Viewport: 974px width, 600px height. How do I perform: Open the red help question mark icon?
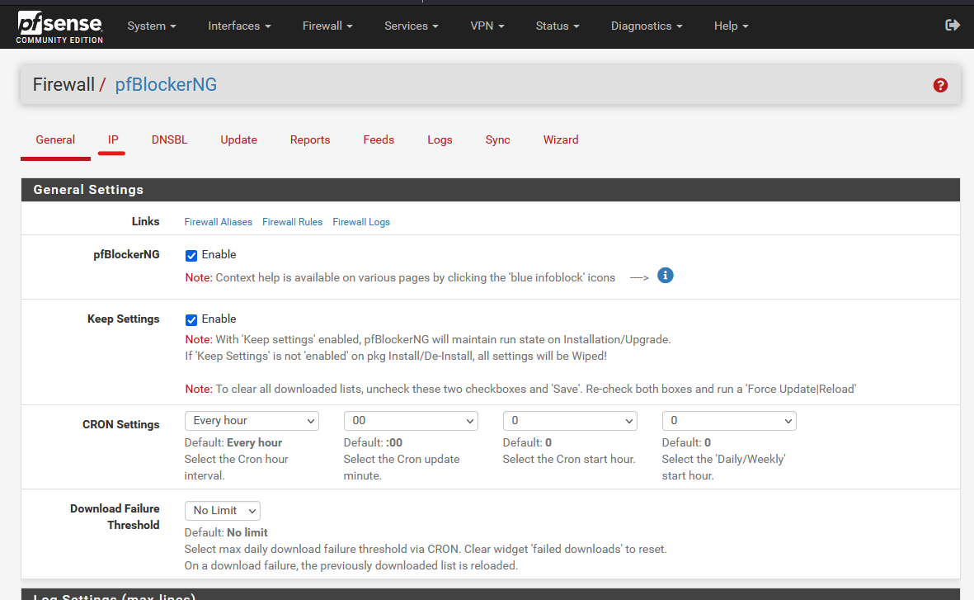940,85
